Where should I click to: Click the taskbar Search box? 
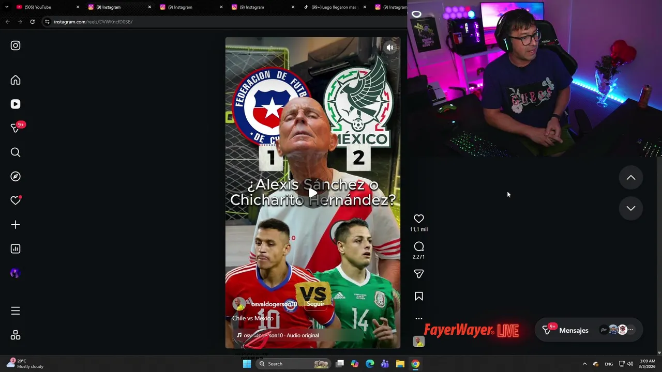(x=293, y=364)
